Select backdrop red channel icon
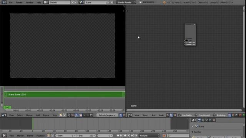This screenshot has width=246, height=138. [240, 115]
